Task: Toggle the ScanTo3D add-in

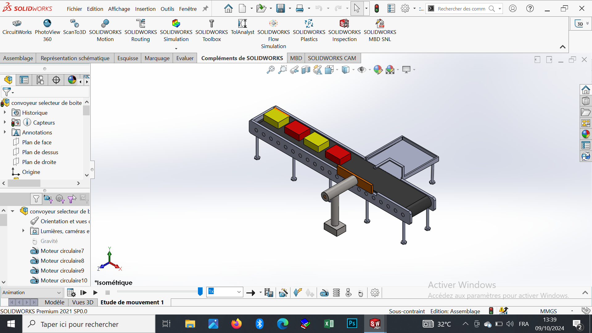Action: pyautogui.click(x=74, y=28)
